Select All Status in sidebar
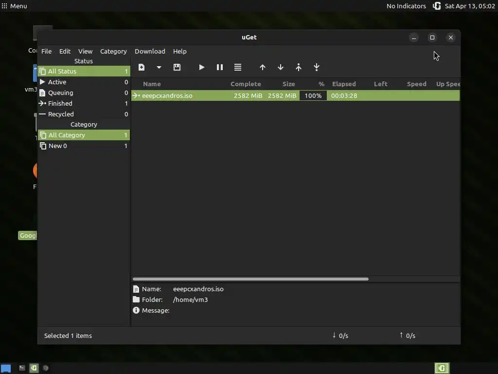 coord(84,71)
